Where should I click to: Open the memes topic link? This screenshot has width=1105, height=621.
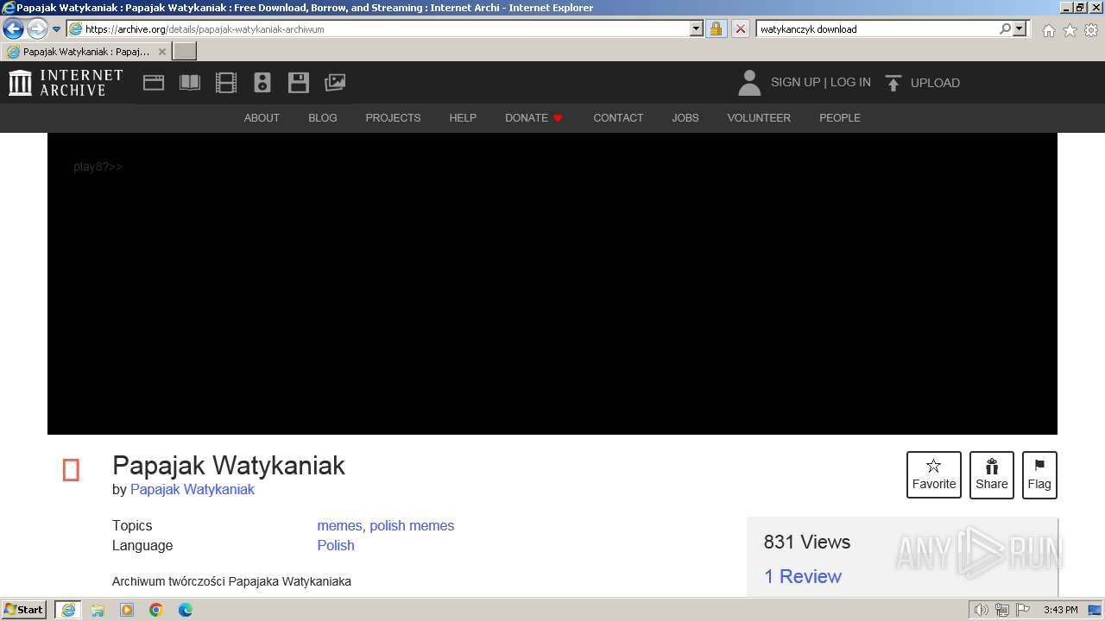339,526
